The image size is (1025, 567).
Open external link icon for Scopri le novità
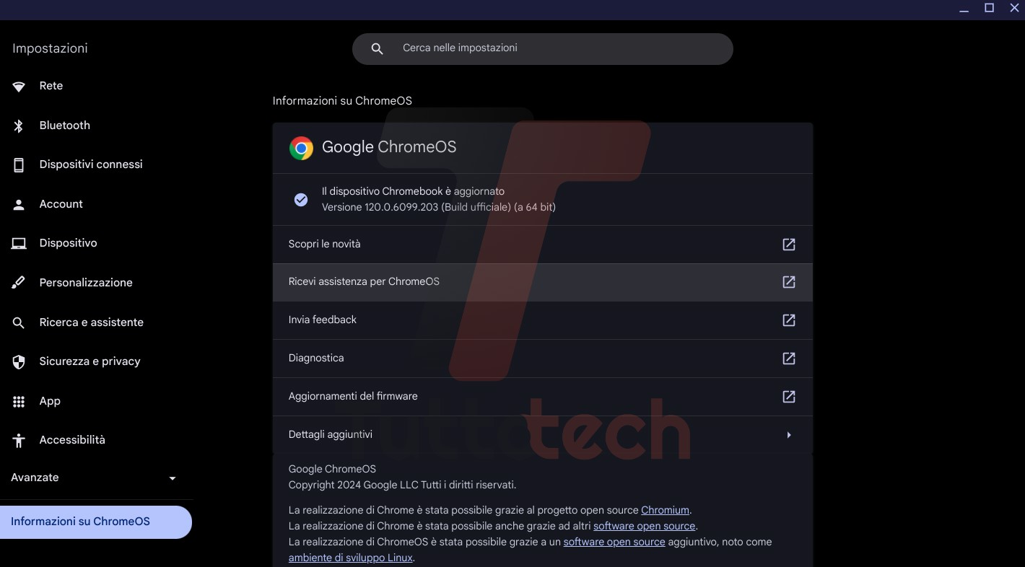789,245
